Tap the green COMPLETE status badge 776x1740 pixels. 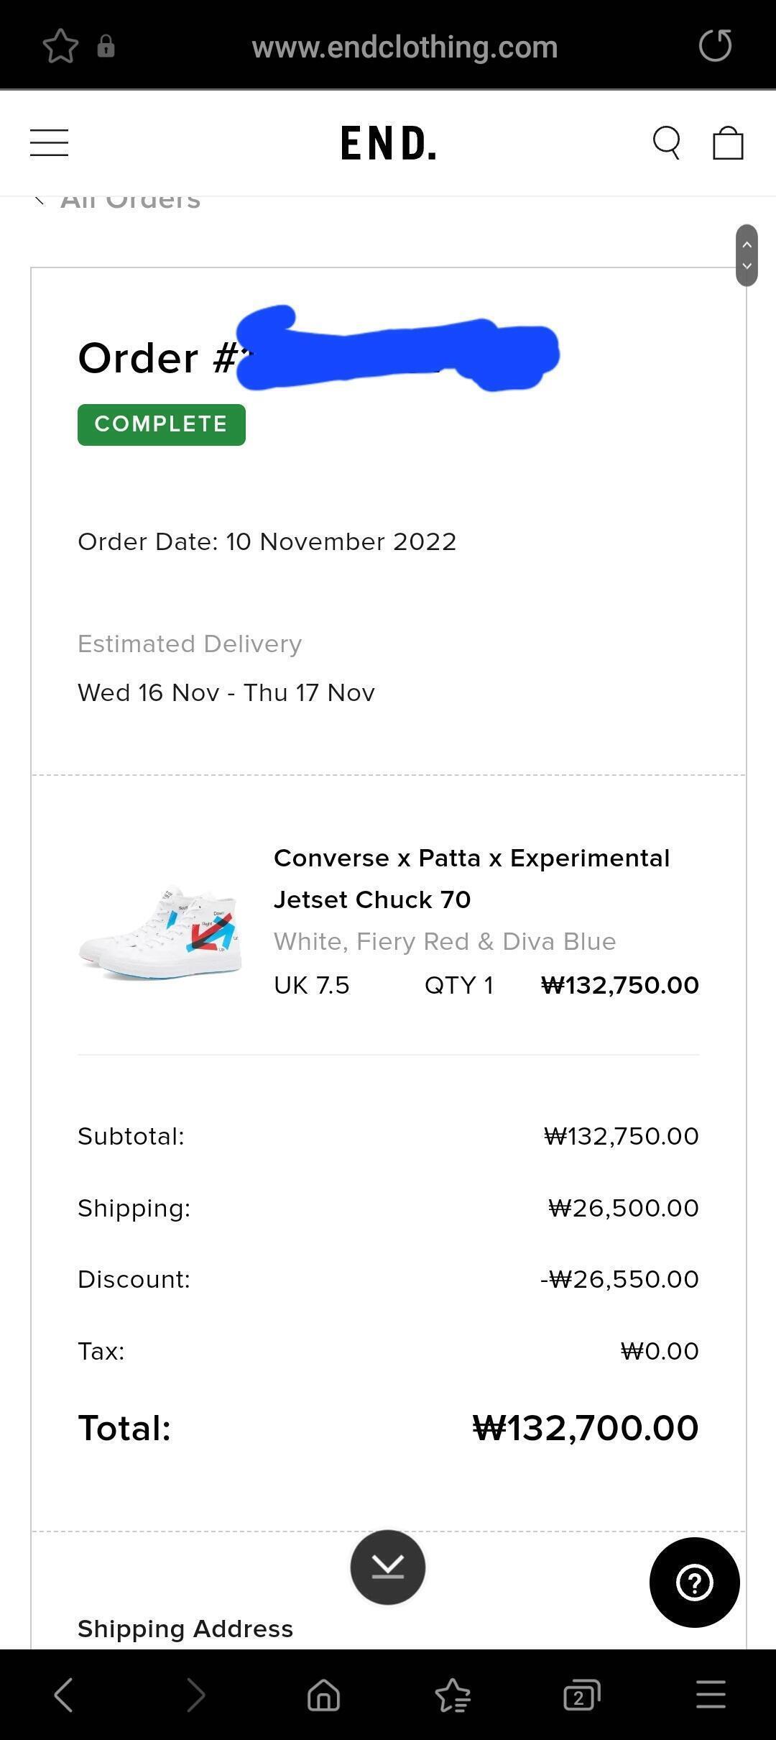161,424
